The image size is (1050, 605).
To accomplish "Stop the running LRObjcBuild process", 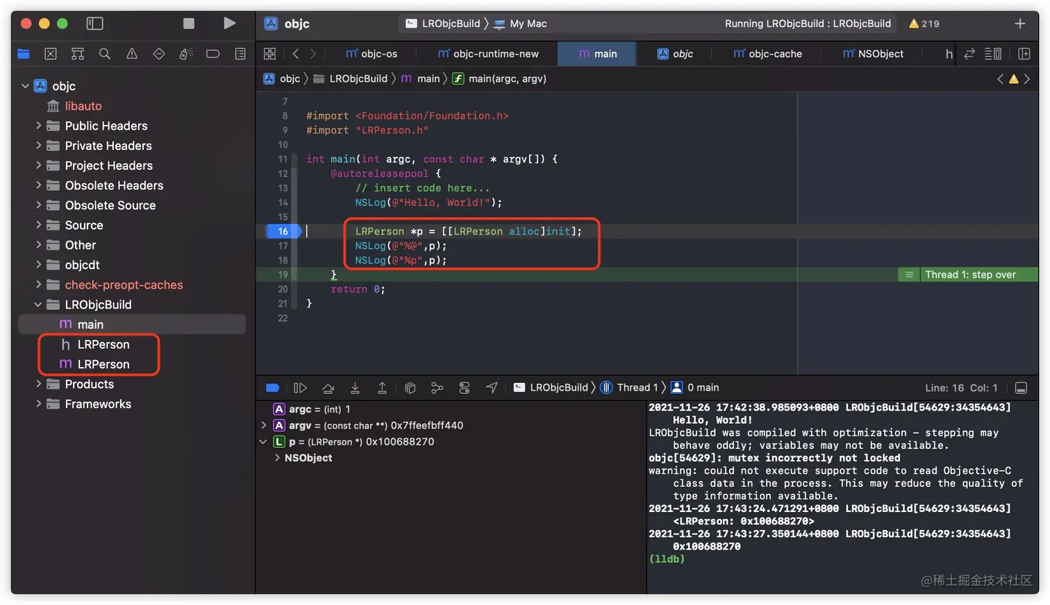I will click(x=189, y=24).
